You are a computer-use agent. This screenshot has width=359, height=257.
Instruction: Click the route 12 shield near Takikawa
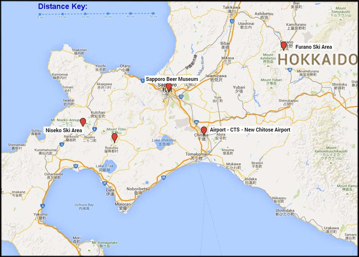232,21
